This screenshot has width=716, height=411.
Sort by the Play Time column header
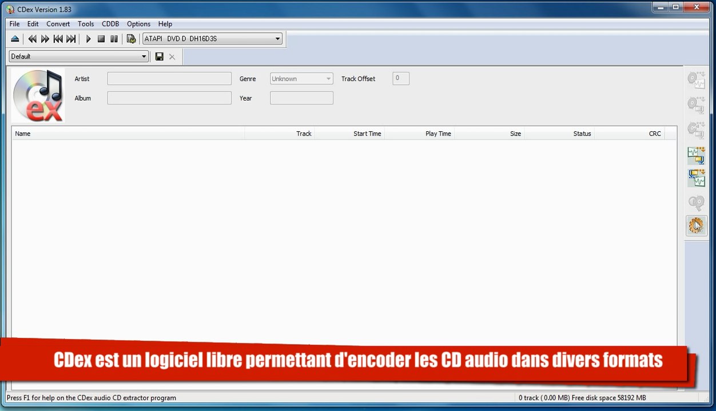click(419, 134)
